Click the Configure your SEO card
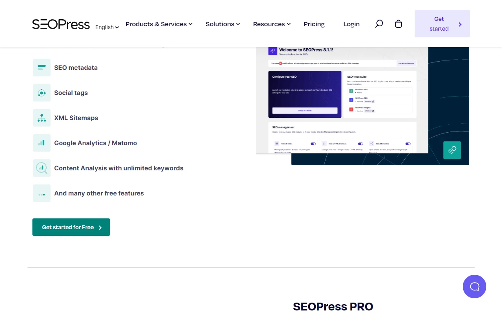This screenshot has height=314, width=502. [x=305, y=94]
